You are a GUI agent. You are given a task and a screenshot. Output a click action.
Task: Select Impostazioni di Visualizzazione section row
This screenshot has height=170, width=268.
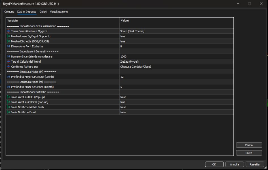click(120, 26)
